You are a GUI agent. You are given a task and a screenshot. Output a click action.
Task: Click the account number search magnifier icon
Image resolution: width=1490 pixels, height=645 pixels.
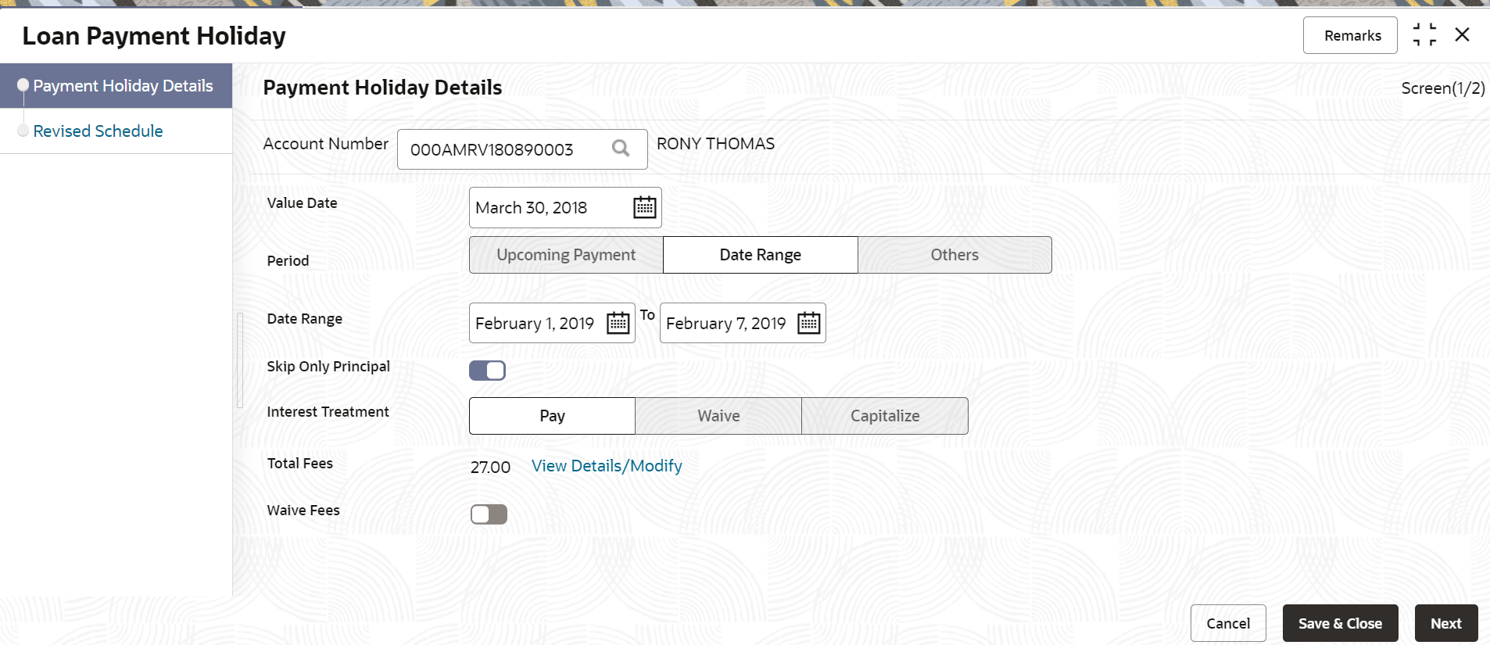coord(621,149)
